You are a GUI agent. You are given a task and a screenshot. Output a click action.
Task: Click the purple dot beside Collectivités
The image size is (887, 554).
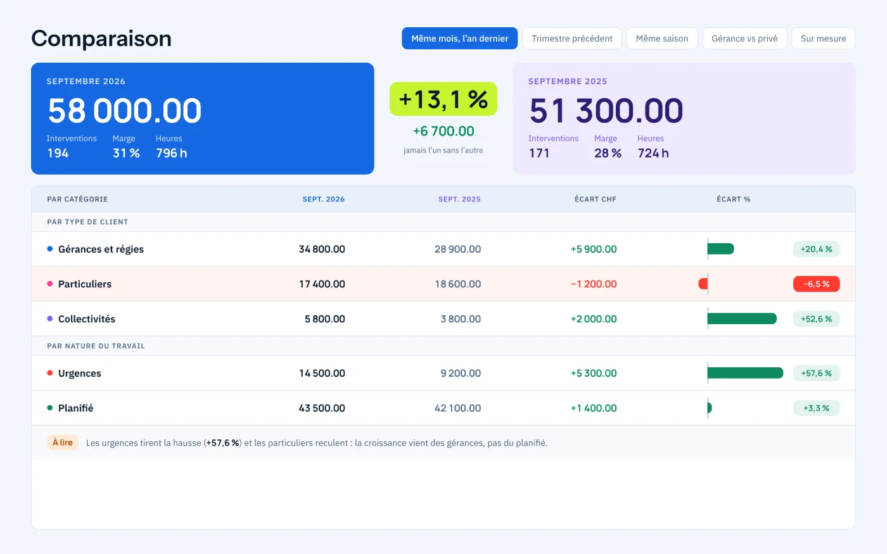(x=50, y=318)
